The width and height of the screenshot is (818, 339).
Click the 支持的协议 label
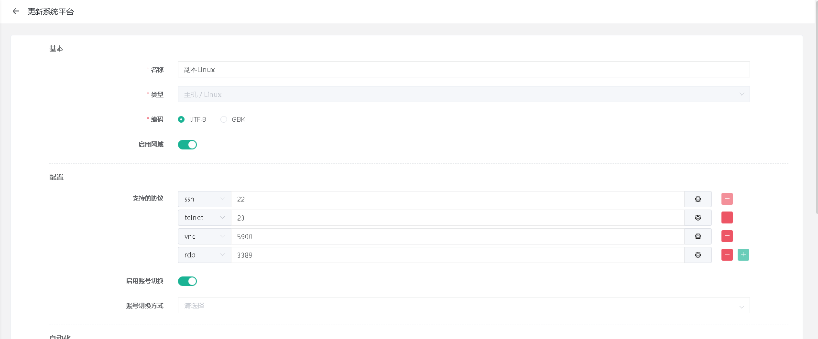pyautogui.click(x=148, y=198)
